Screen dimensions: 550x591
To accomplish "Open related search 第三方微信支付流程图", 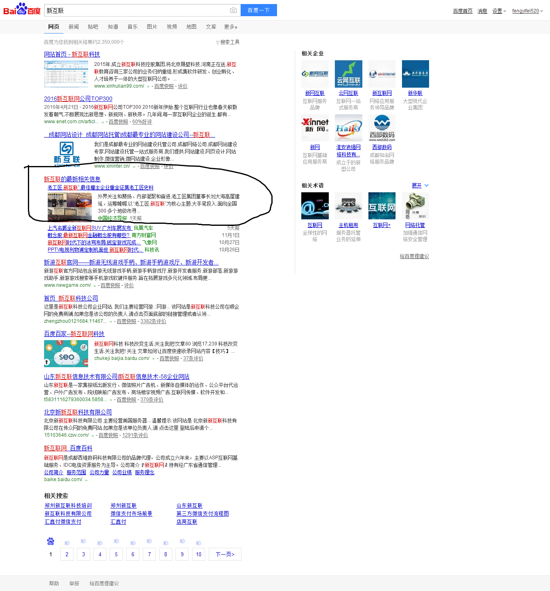I will 203,513.
